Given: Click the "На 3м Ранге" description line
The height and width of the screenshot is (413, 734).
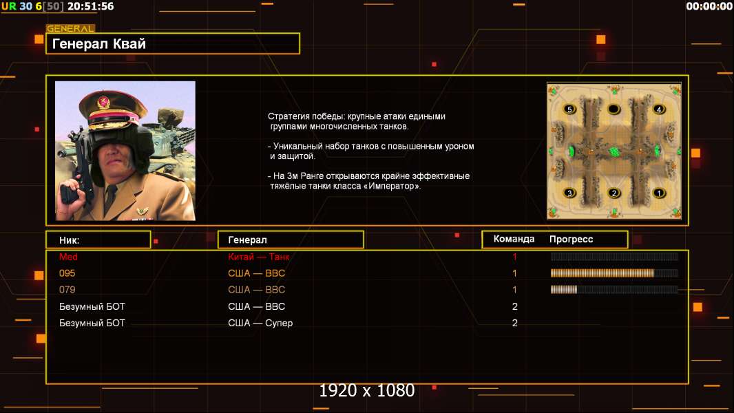Looking at the screenshot, I should click(x=369, y=181).
